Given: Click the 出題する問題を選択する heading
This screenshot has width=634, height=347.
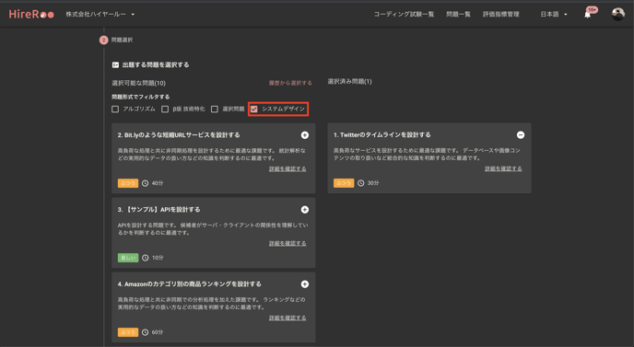Looking at the screenshot, I should pyautogui.click(x=156, y=64).
